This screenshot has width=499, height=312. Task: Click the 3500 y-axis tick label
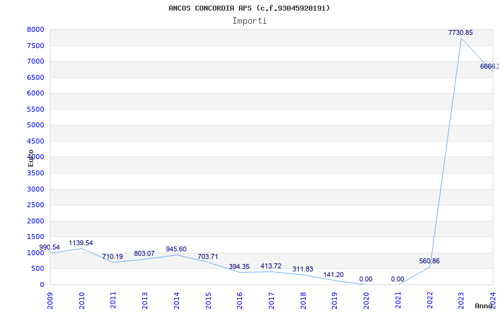36,173
